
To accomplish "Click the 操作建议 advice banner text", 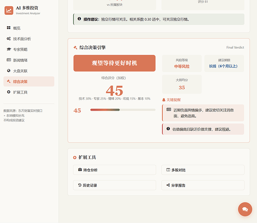I will (x=136, y=19).
